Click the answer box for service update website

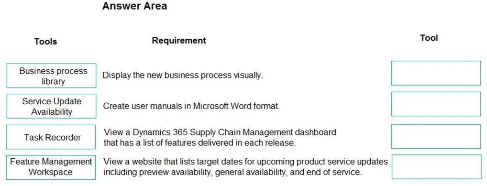click(436, 167)
